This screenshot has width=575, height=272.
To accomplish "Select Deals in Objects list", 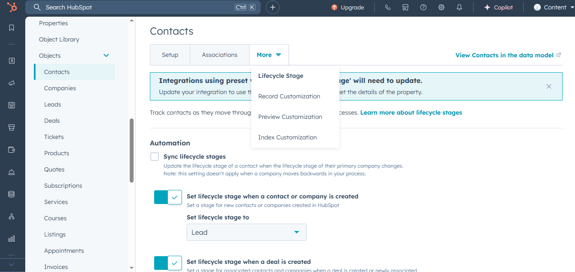I will click(52, 121).
